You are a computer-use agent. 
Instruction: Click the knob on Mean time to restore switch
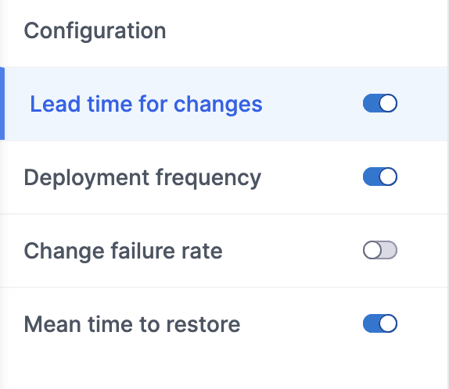point(388,324)
